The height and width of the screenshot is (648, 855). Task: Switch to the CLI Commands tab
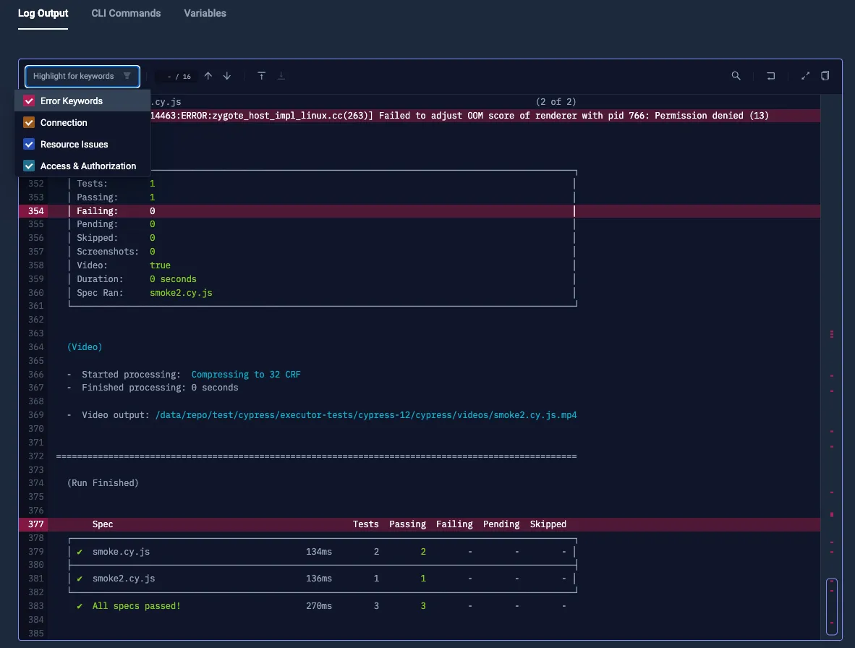pos(126,13)
